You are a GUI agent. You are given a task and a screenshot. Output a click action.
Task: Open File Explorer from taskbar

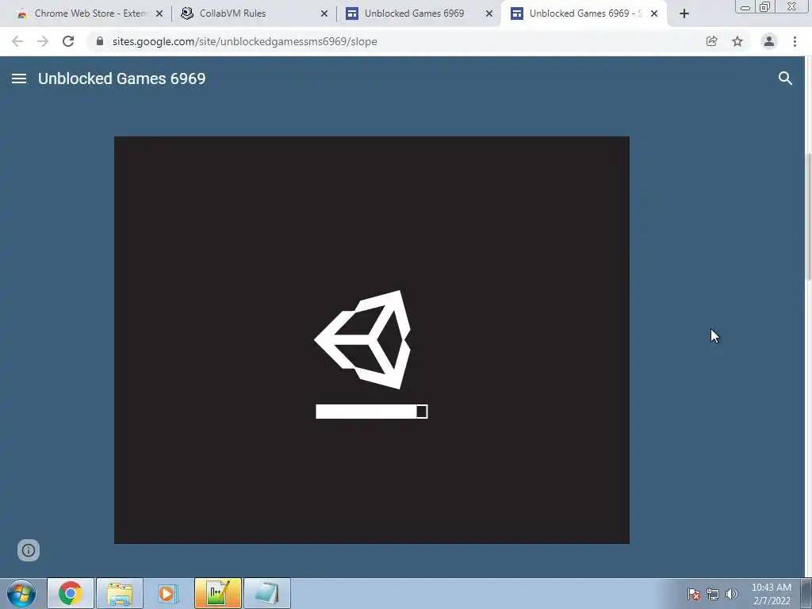pos(120,593)
